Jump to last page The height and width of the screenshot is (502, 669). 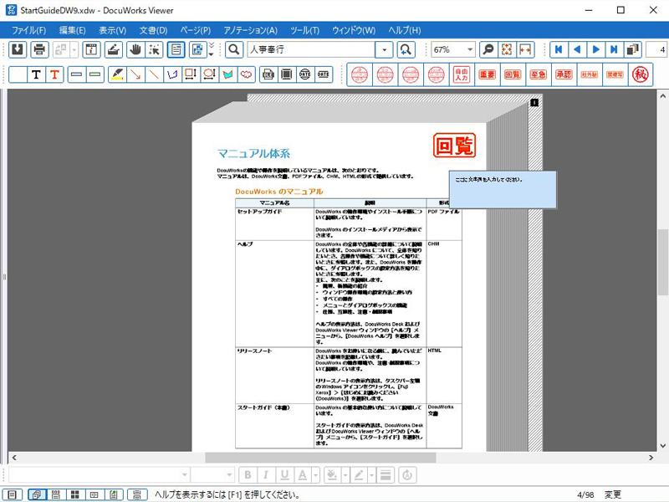coord(615,49)
